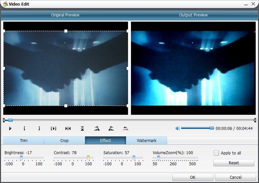Toggle the Apply to all checkbox
The height and width of the screenshot is (183, 259).
tap(216, 153)
